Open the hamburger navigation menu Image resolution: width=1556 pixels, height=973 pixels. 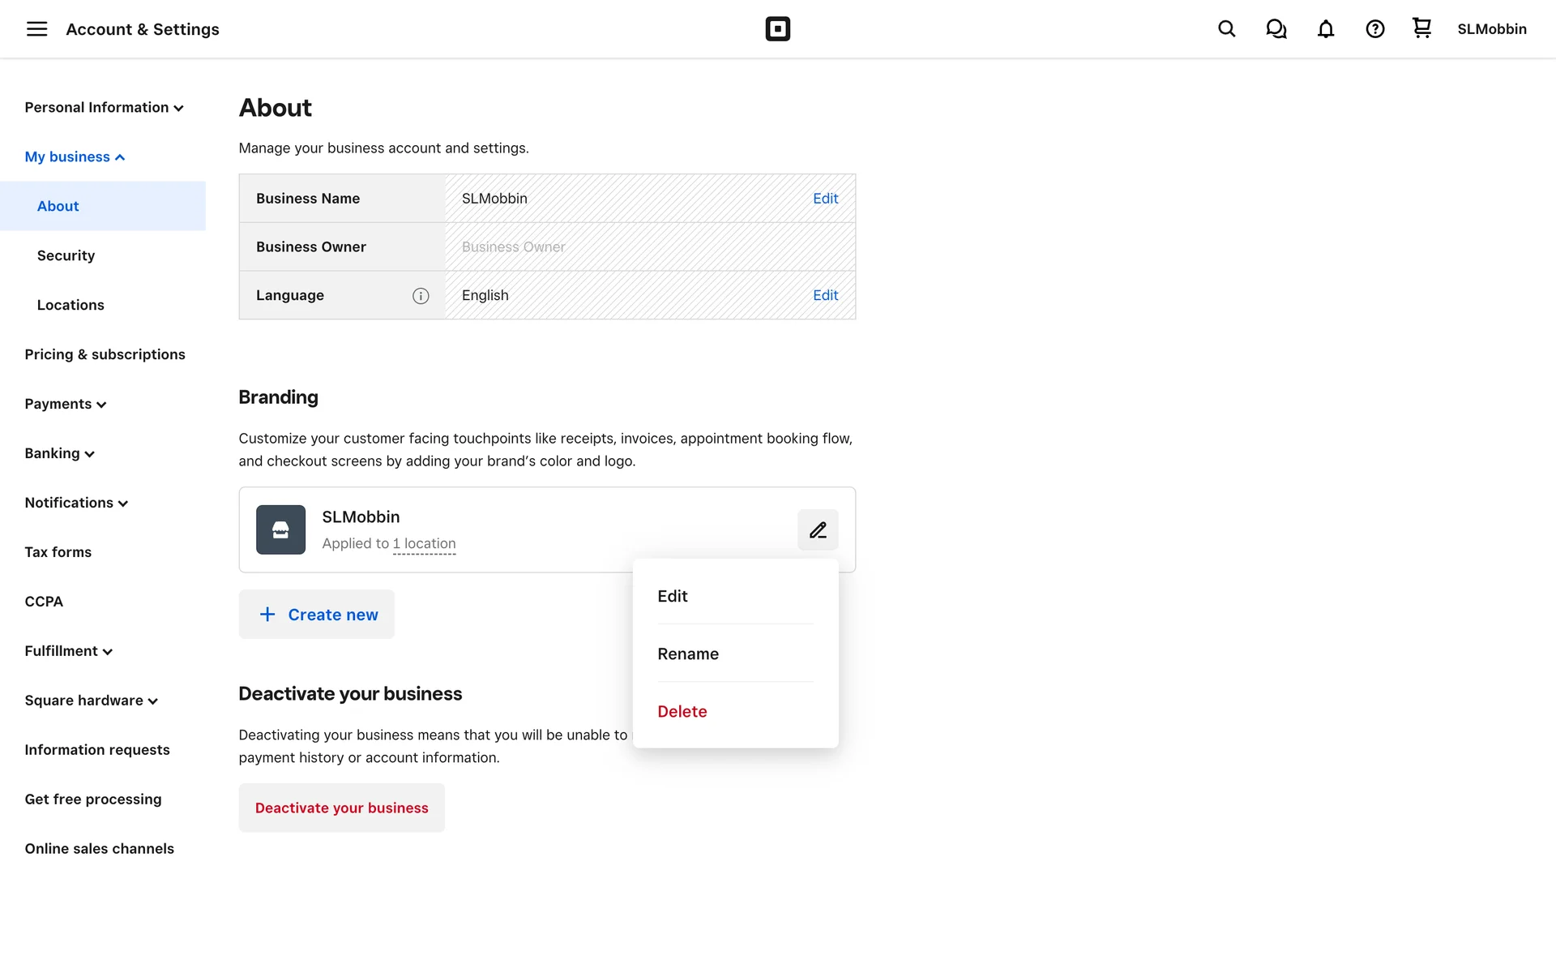coord(36,29)
